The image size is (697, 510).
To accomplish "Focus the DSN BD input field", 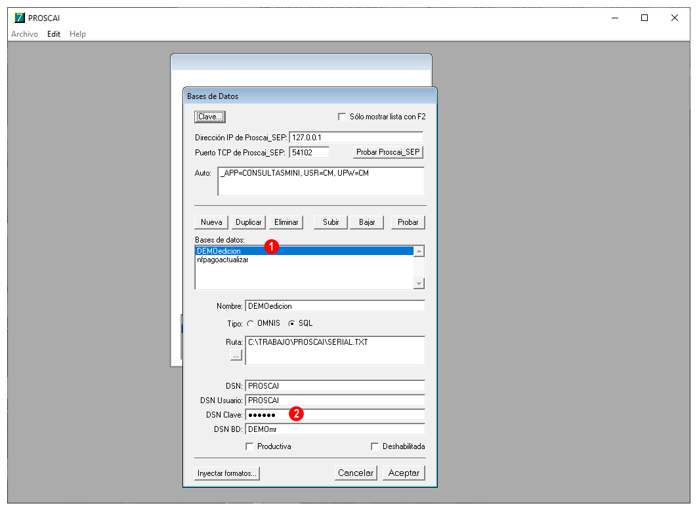I will click(x=335, y=429).
